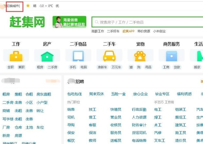Select the 放心企业 job filter

tap(141, 94)
